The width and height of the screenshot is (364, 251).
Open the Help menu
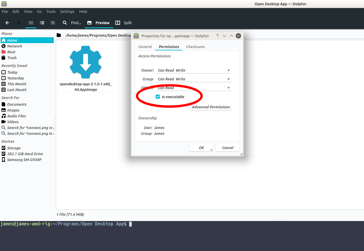click(83, 11)
